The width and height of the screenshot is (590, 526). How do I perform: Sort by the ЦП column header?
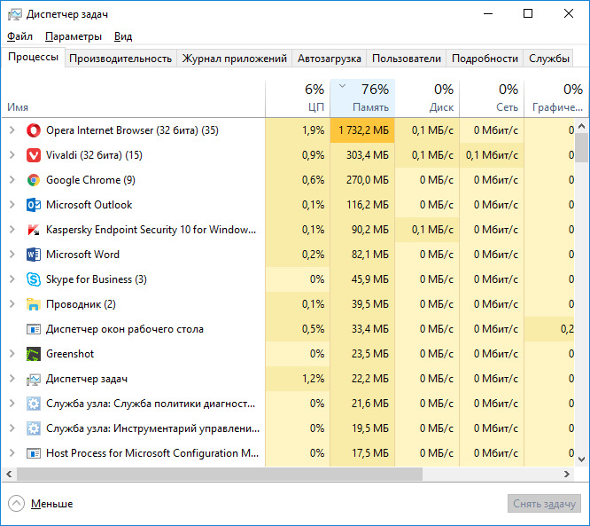(x=298, y=98)
